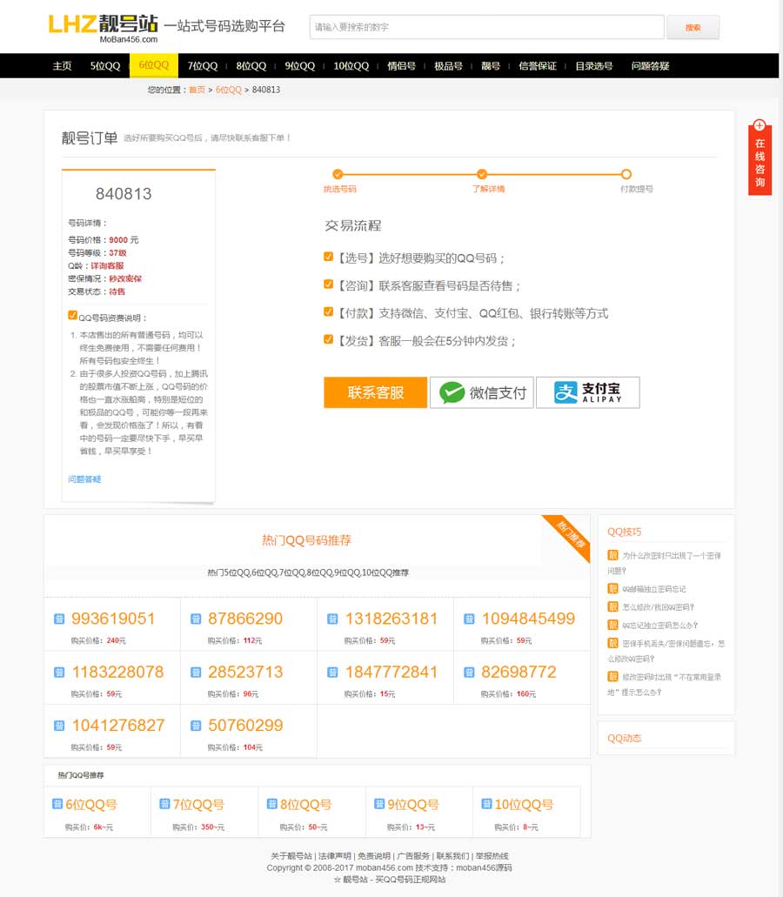Click the plus icon on 在线咨询 widget
Viewport: 783px width, 897px height.
tap(760, 125)
